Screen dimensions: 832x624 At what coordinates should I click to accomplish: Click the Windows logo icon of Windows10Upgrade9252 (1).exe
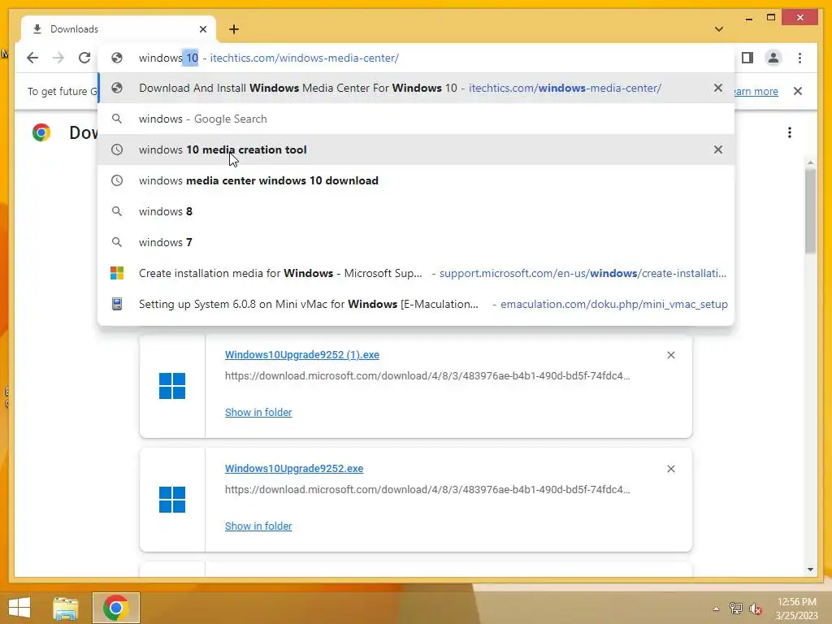[x=172, y=386]
